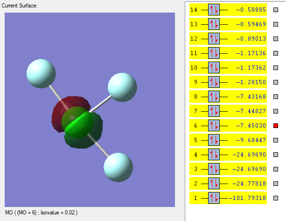
Task: Click electron occupancy box of orbital 7
Action: 214,111
